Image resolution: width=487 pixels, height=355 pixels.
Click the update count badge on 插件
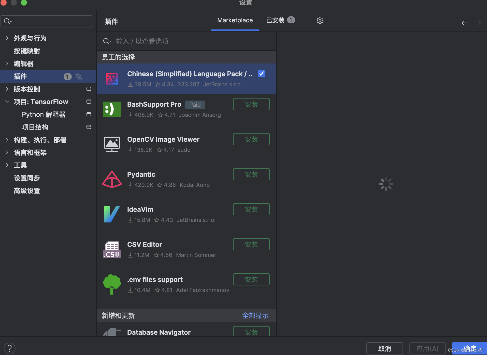(x=67, y=76)
